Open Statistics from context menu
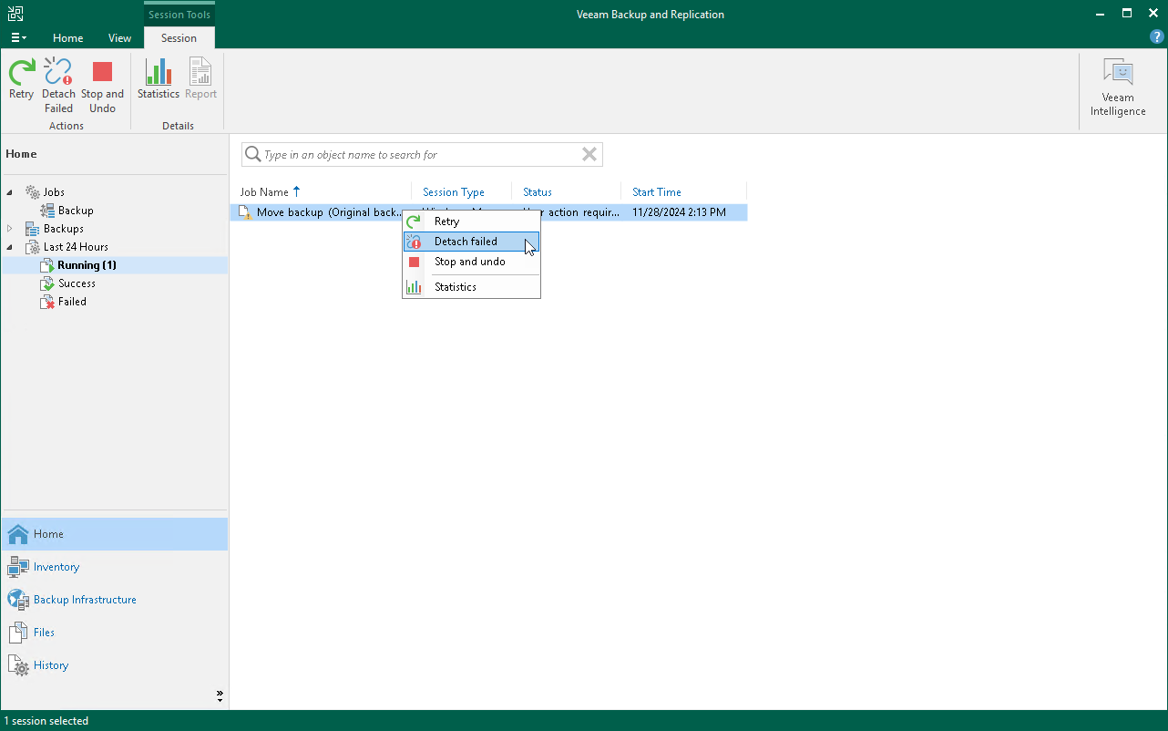Viewport: 1168px width, 731px height. click(471, 287)
